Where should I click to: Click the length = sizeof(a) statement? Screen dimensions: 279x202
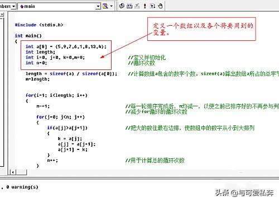(71, 74)
